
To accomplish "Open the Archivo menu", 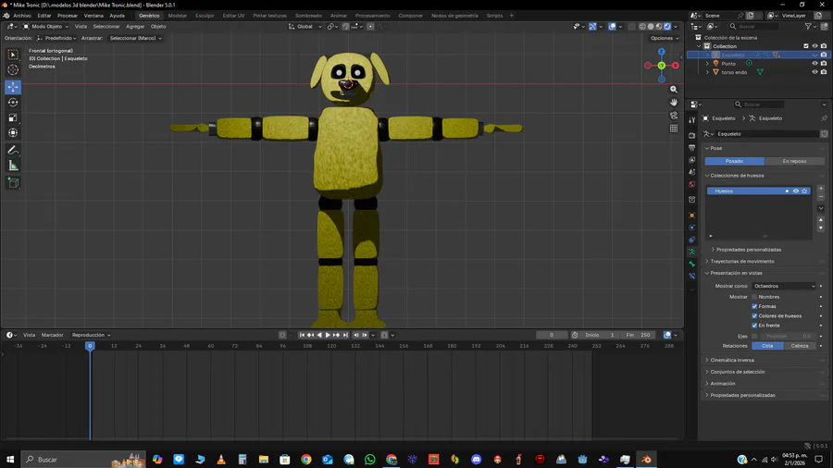I will tap(22, 16).
